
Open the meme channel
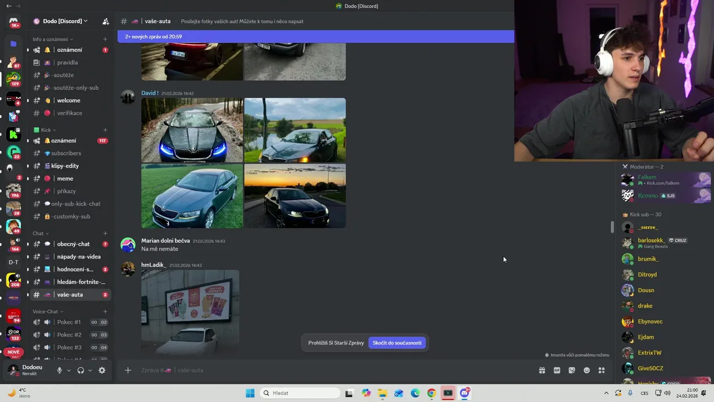70,179
